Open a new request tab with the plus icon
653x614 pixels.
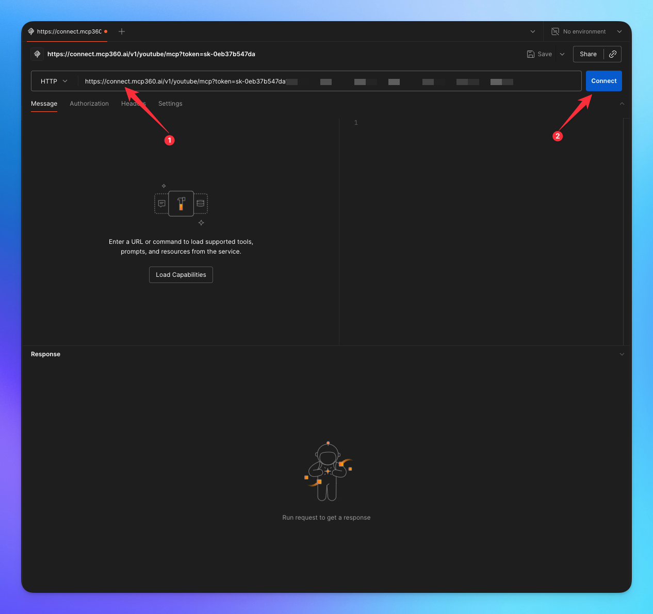click(121, 31)
